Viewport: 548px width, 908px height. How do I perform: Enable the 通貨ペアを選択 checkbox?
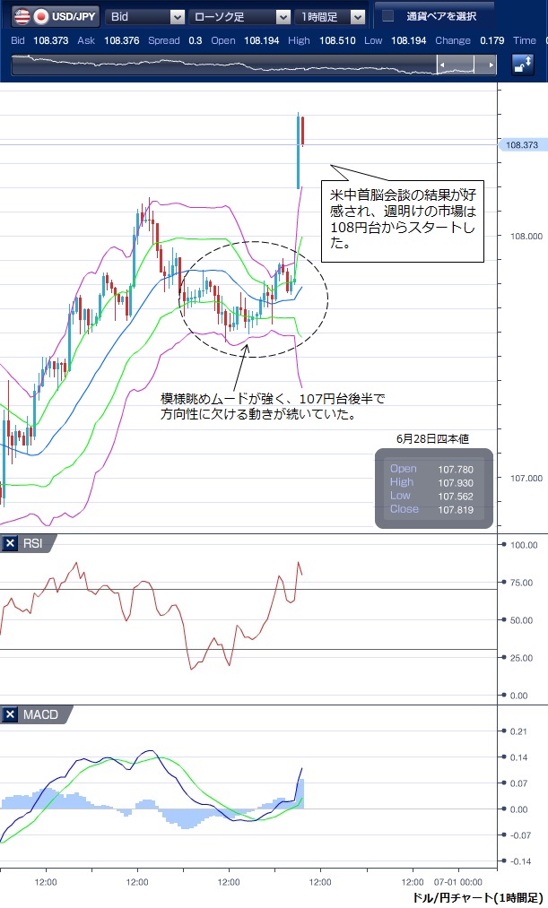(387, 16)
